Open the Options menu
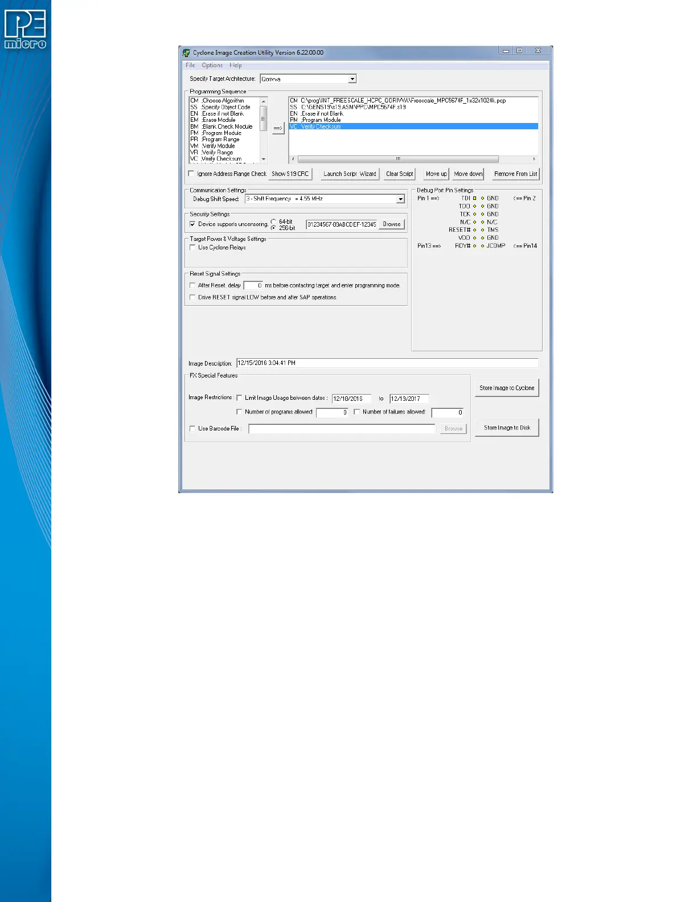This screenshot has width=697, height=902. tap(212, 65)
